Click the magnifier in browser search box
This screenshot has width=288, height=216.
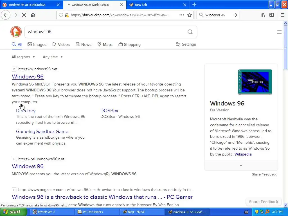201,15
